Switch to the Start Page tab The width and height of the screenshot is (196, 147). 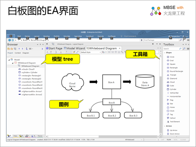click(54, 49)
